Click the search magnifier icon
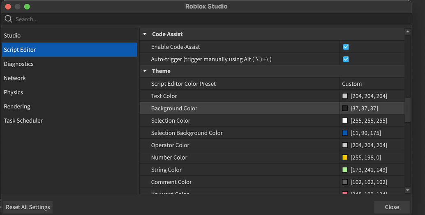Viewport: 425px width, 215px height. coord(8,19)
